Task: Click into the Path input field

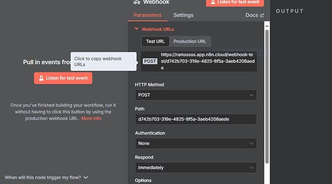Action: [x=196, y=119]
